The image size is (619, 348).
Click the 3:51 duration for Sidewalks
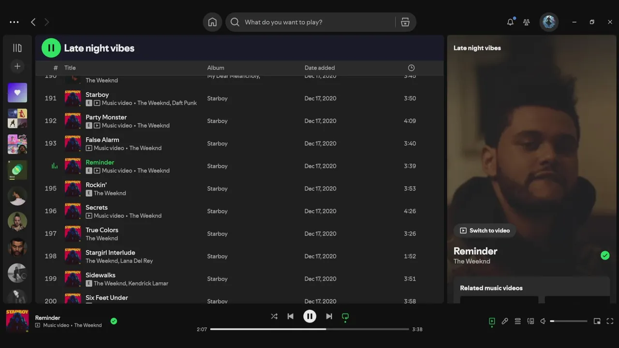click(410, 279)
